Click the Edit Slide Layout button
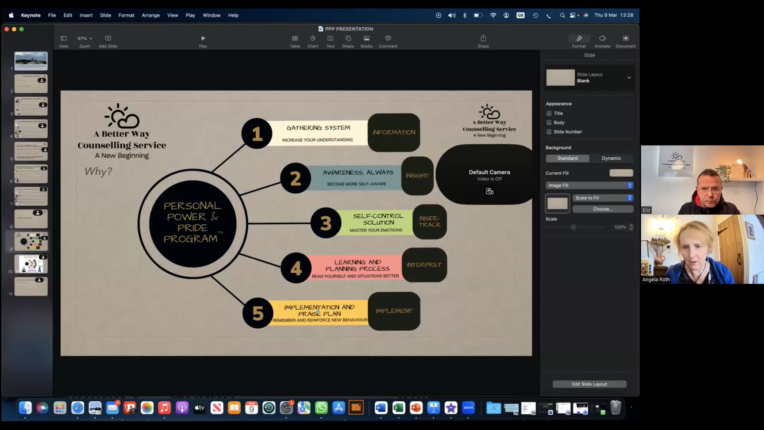The height and width of the screenshot is (430, 764). 589,384
